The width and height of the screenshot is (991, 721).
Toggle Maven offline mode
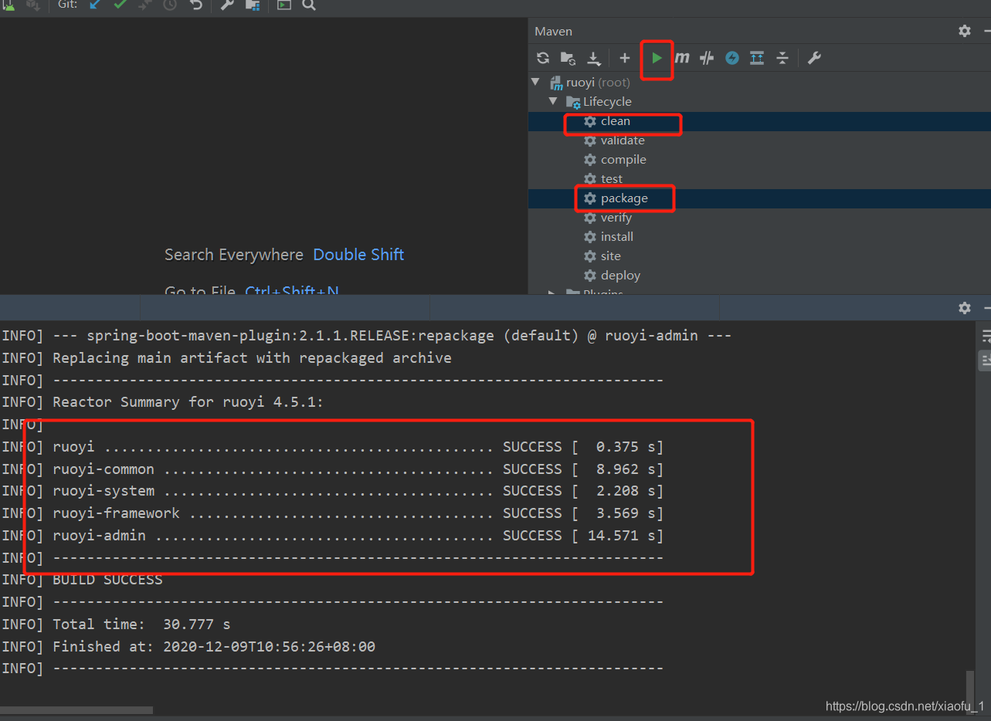pyautogui.click(x=707, y=58)
